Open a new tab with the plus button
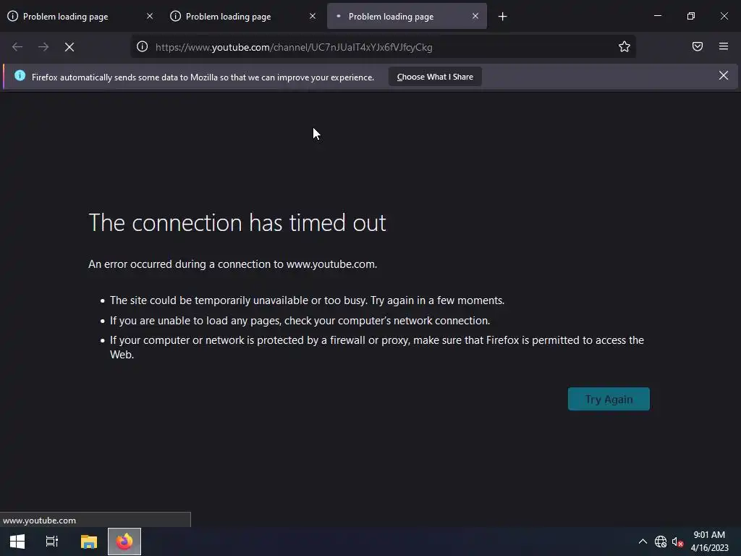 (502, 17)
